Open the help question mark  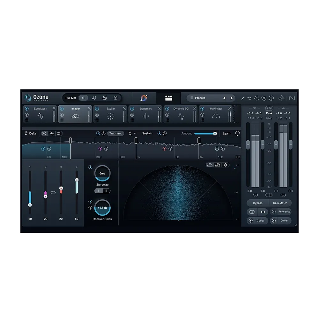271,98
